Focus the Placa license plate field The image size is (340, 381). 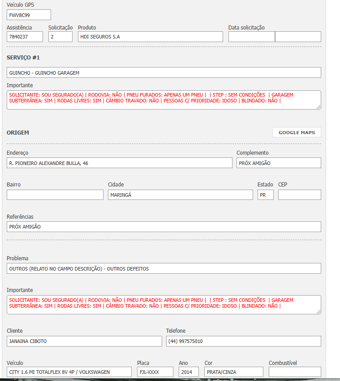click(155, 372)
